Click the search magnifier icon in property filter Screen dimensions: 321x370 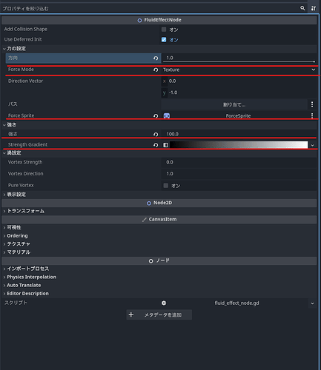click(x=302, y=8)
